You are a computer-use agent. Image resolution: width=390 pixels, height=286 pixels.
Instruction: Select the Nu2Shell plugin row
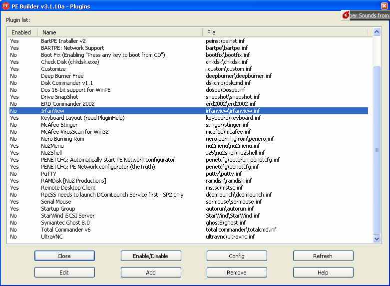click(189, 153)
